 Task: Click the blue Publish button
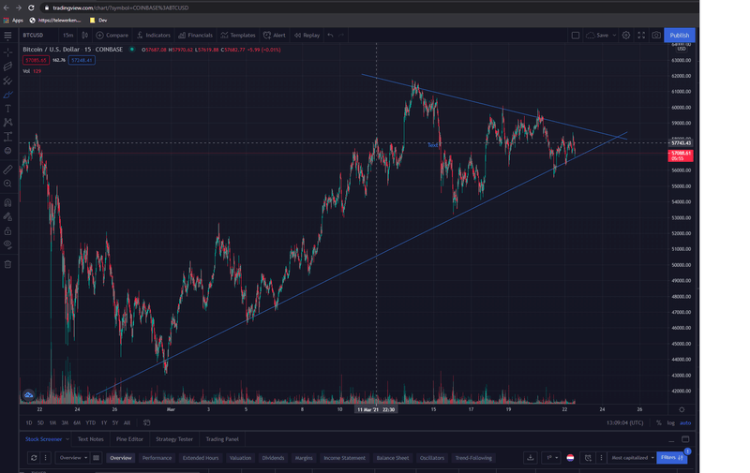point(679,36)
